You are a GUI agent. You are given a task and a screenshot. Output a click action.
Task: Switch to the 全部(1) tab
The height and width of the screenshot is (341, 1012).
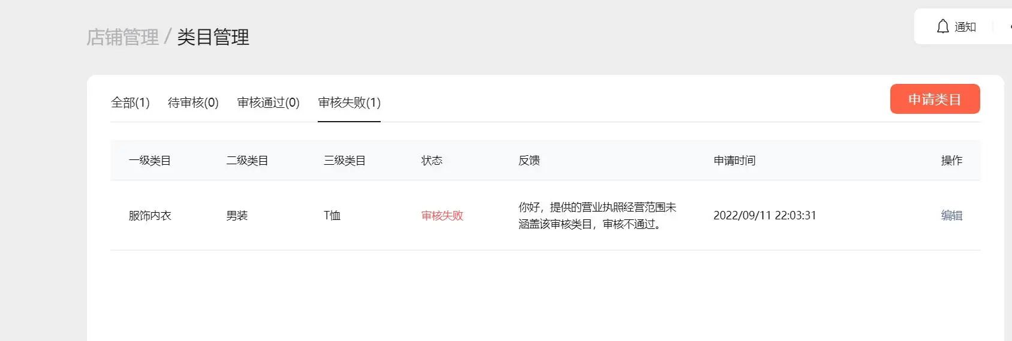click(130, 102)
